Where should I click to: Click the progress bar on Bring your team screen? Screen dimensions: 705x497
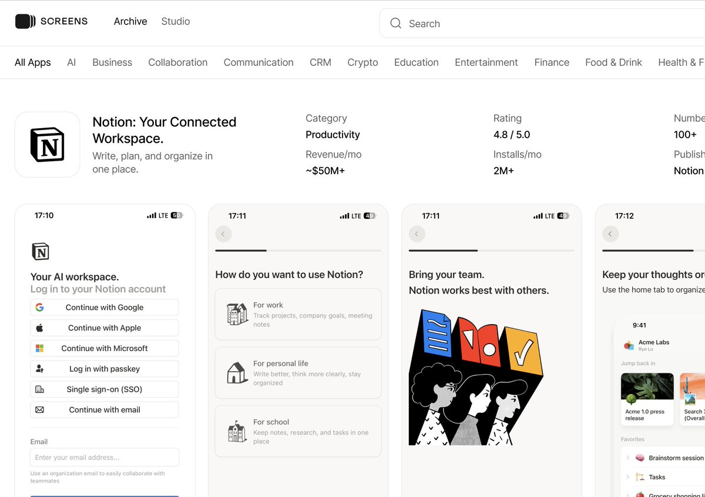tap(492, 251)
